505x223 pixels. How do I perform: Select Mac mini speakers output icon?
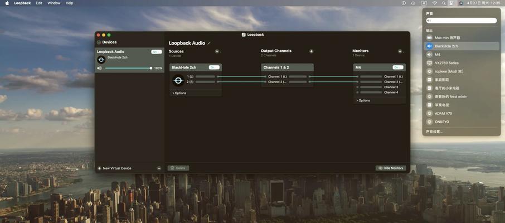pos(429,38)
